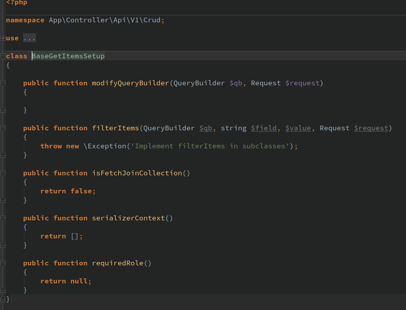Click the 'string' type hint in filterItems
Viewport: 406px width, 310px height.
click(234, 128)
